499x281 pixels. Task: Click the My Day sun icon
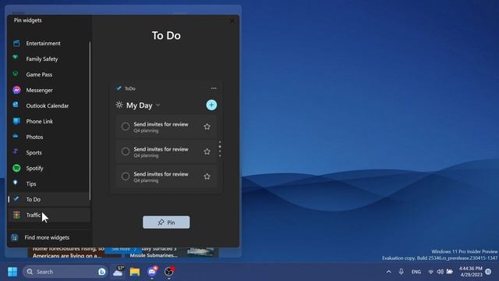pos(119,105)
